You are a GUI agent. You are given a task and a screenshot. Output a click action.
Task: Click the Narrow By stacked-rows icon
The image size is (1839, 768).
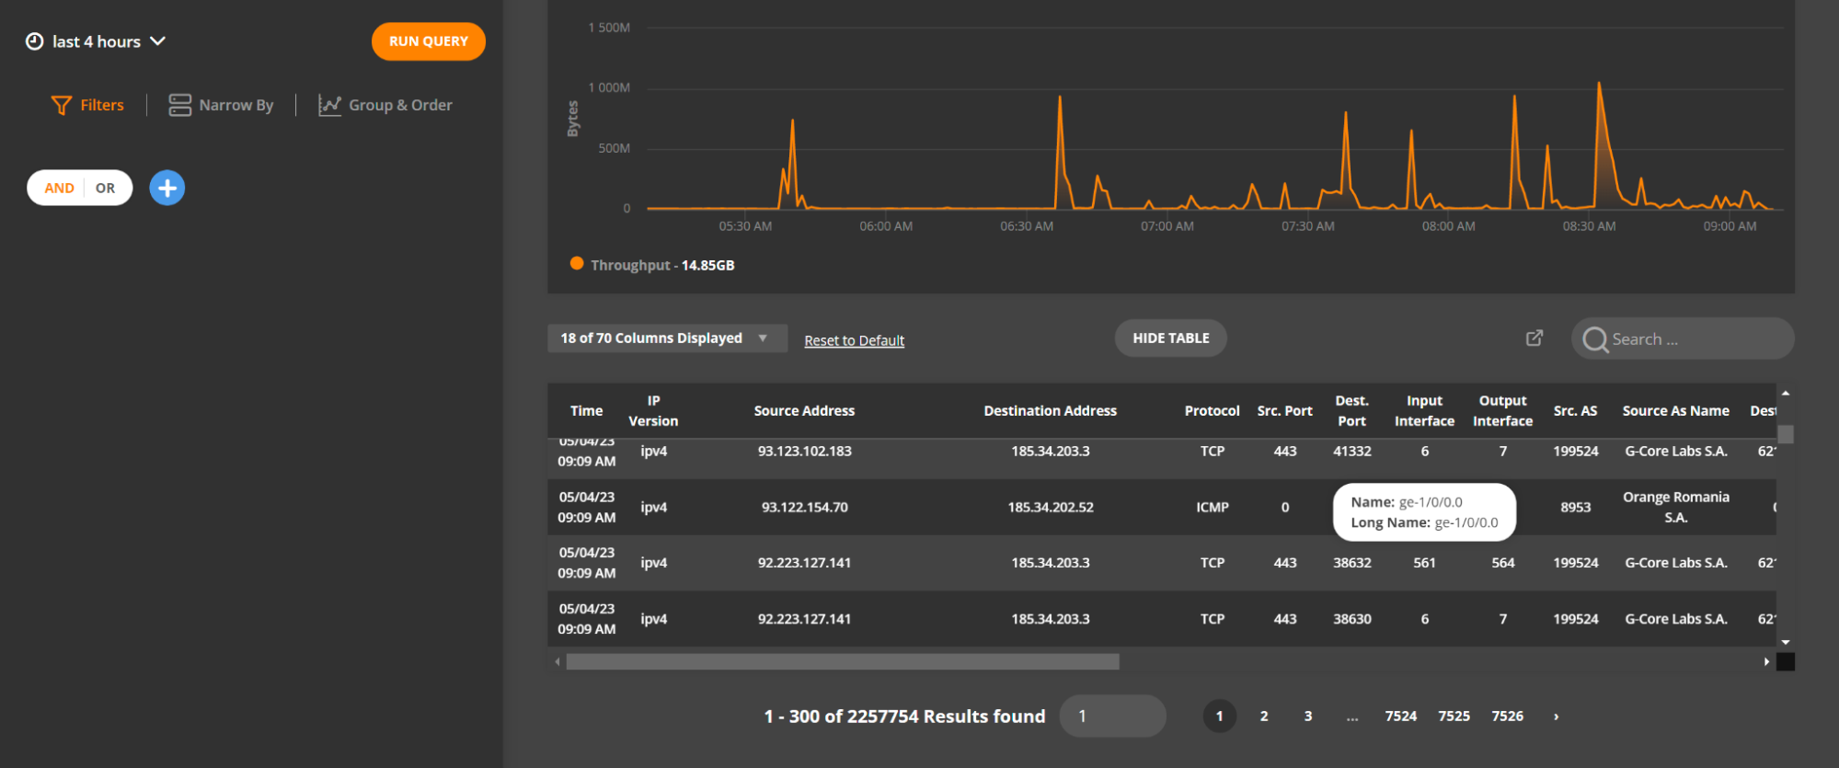(179, 106)
